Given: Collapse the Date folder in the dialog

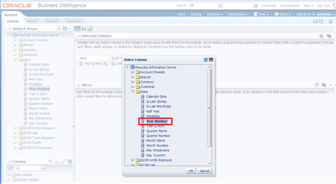Looking at the screenshot, I should point(133,92).
